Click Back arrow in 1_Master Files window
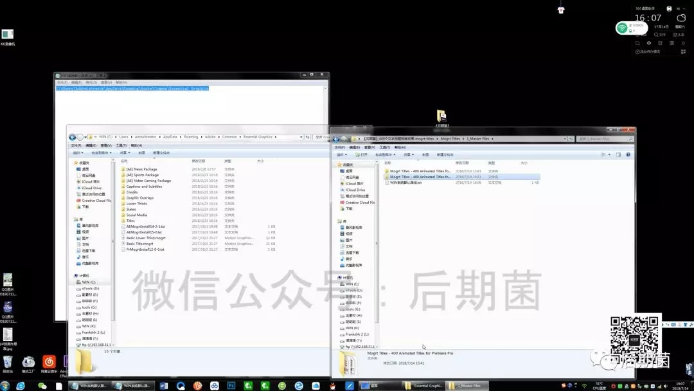Image resolution: width=694 pixels, height=391 pixels. pyautogui.click(x=336, y=139)
